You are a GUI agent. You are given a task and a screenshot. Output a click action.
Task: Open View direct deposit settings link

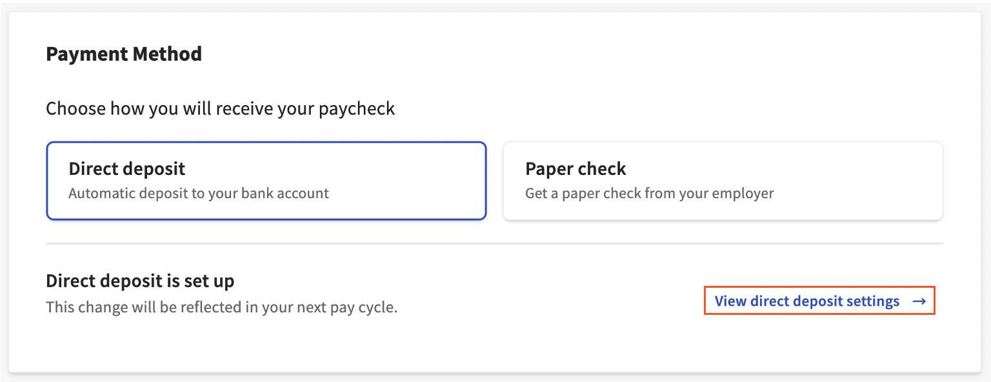[807, 301]
